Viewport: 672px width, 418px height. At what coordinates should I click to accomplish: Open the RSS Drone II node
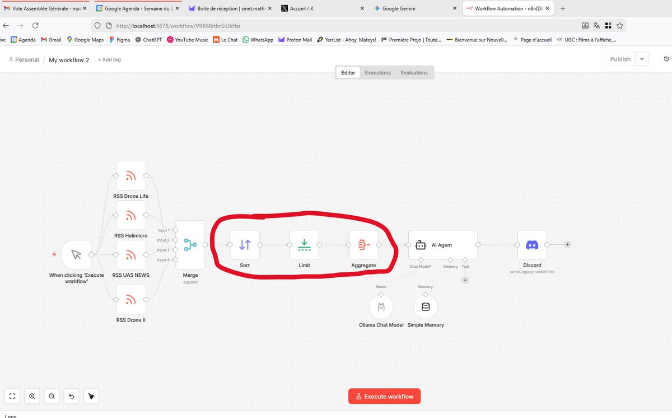point(131,300)
